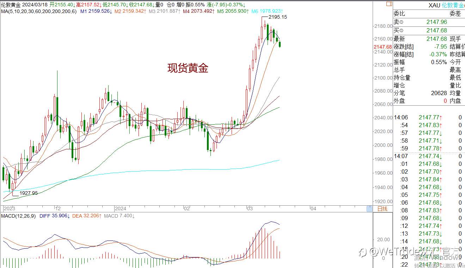Open the 日线 period selector
This screenshot has height=268, width=465.
pos(383,208)
